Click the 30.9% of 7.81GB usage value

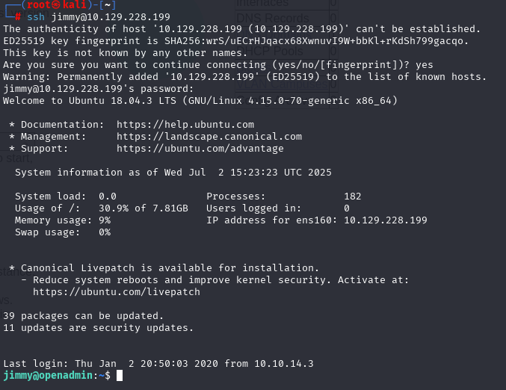(144, 208)
